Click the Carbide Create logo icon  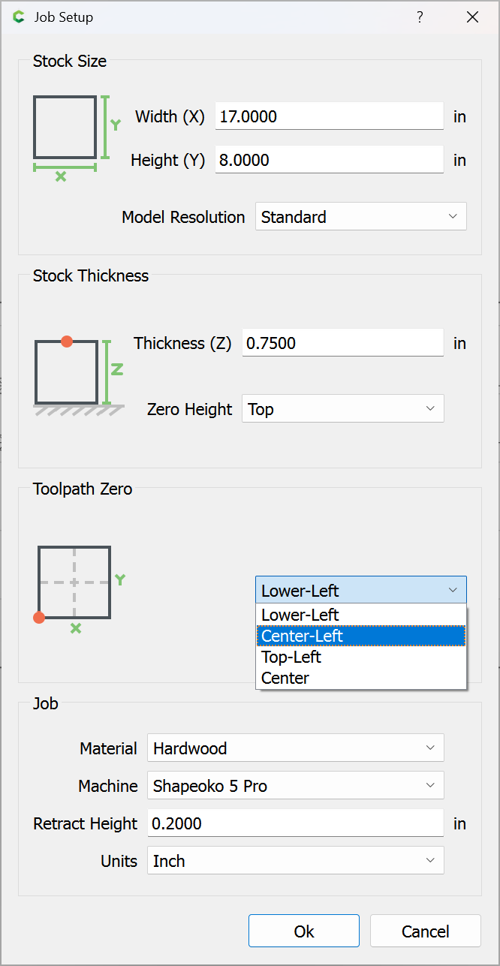point(19,17)
